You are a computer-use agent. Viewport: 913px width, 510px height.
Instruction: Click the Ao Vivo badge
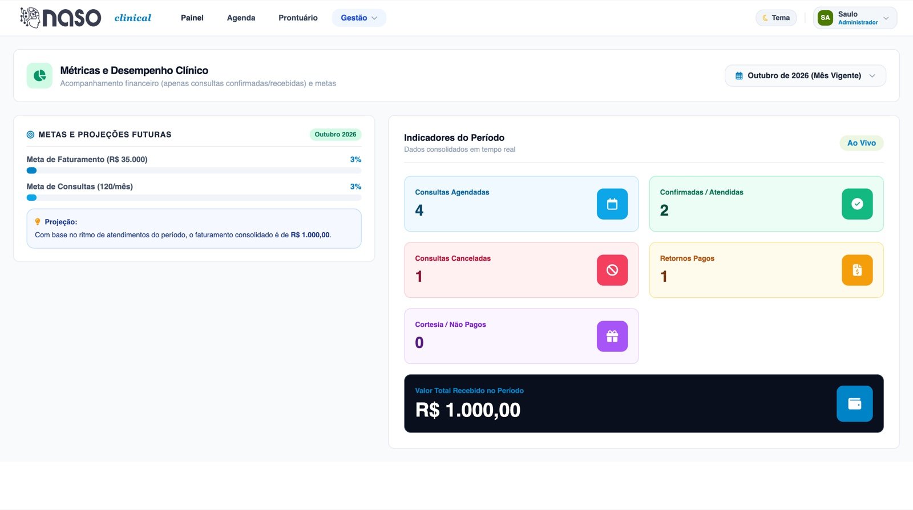click(x=861, y=143)
